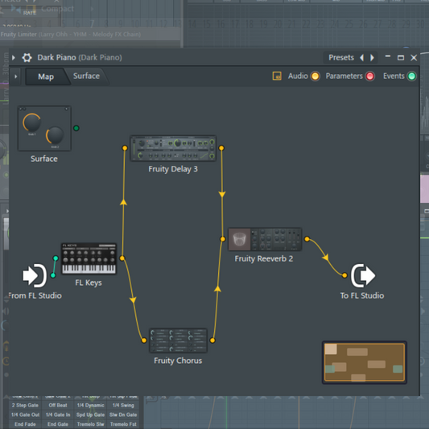Open plugin menu arrow beside gear icon
The height and width of the screenshot is (429, 429).
click(14, 58)
